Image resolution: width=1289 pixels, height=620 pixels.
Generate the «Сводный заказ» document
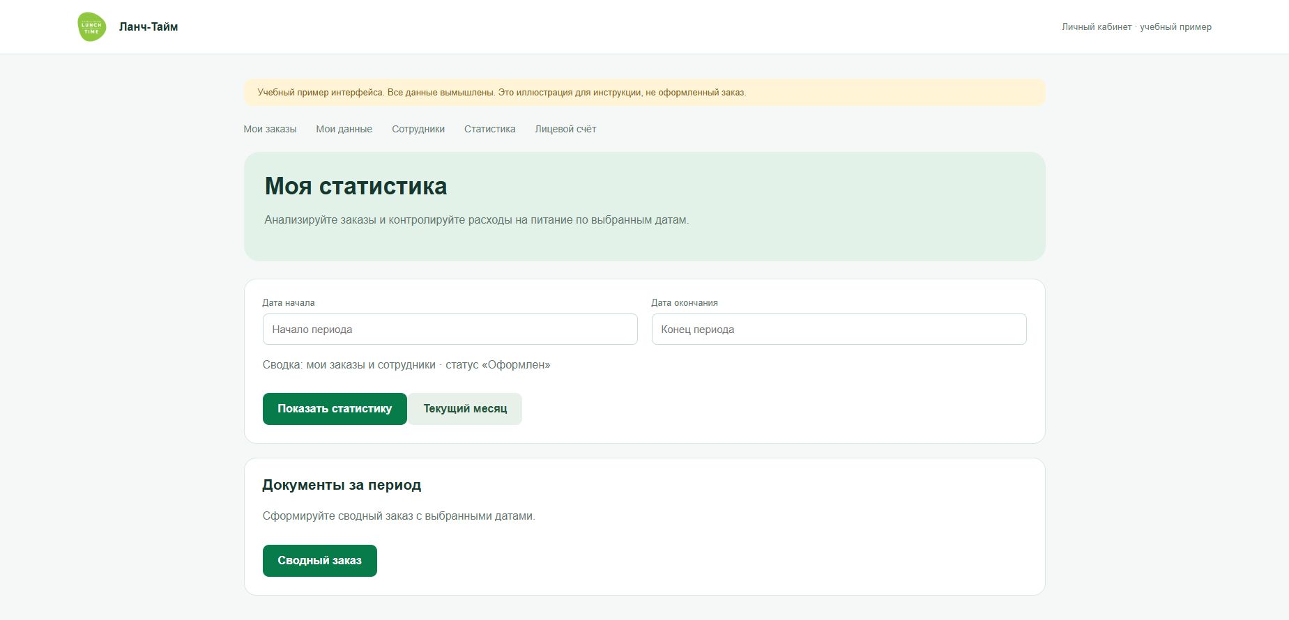click(319, 561)
